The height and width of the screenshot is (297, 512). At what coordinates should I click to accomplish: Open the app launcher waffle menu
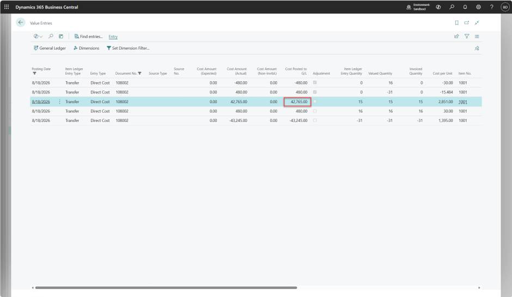[x=7, y=7]
